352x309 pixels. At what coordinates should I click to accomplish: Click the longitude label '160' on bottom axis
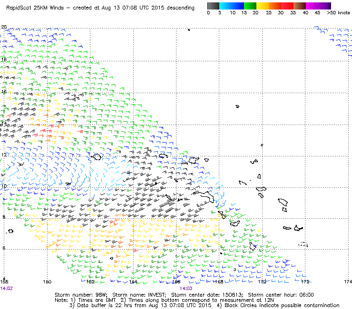tap(47, 282)
